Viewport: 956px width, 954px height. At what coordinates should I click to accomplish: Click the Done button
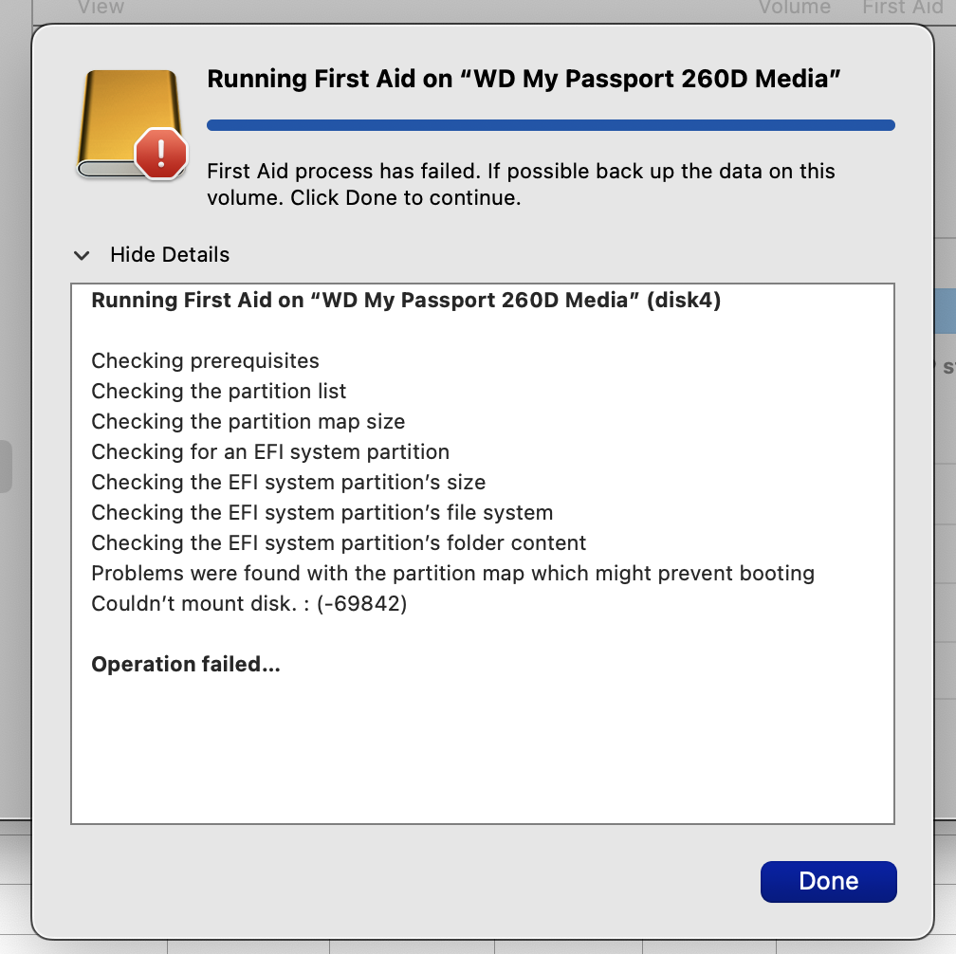pyautogui.click(x=829, y=882)
